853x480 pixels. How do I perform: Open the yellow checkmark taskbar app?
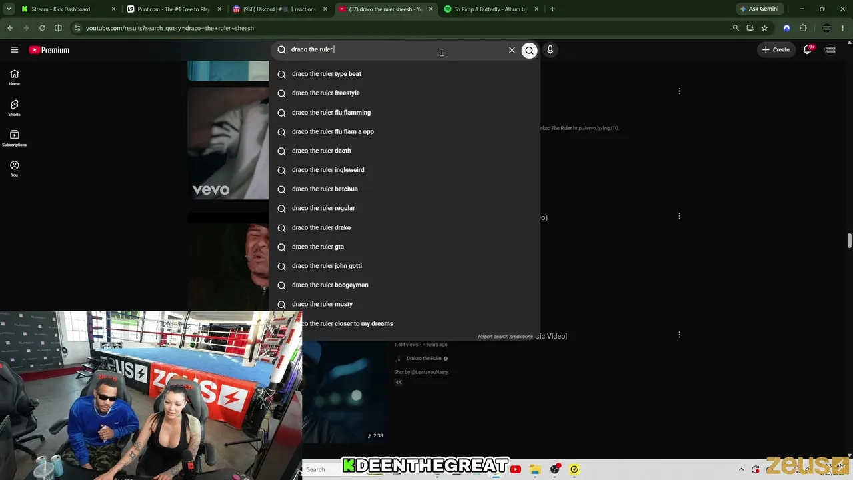[x=574, y=469]
